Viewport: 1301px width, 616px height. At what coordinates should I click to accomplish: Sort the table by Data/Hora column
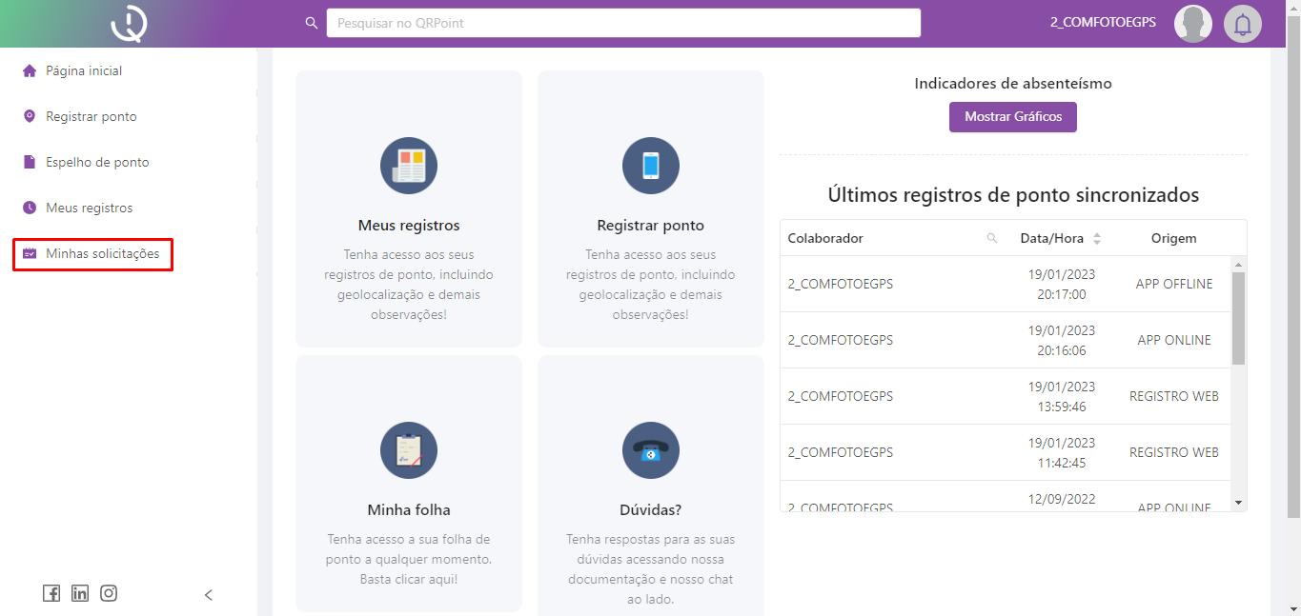click(x=1096, y=239)
